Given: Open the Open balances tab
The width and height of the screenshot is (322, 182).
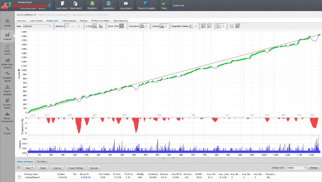Looking at the screenshot, I should [120, 21].
